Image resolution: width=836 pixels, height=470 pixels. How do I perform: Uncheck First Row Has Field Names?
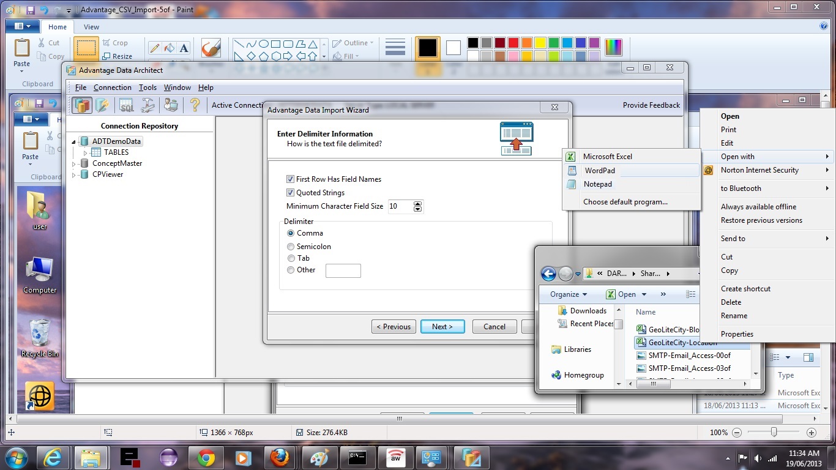click(291, 179)
